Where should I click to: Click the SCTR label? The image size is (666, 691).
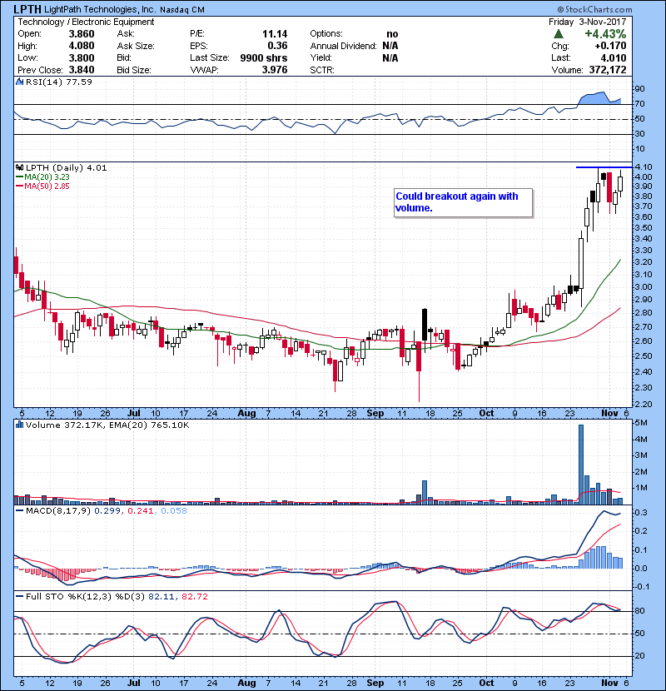pyautogui.click(x=322, y=70)
